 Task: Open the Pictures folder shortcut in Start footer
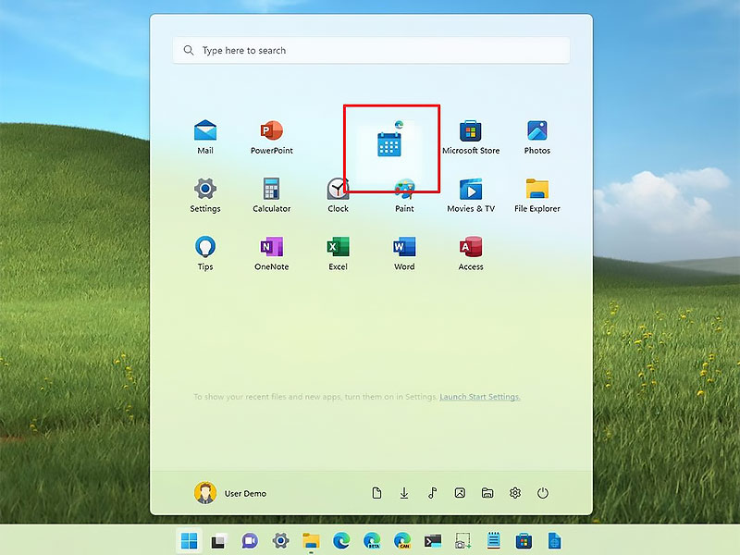[x=460, y=493]
